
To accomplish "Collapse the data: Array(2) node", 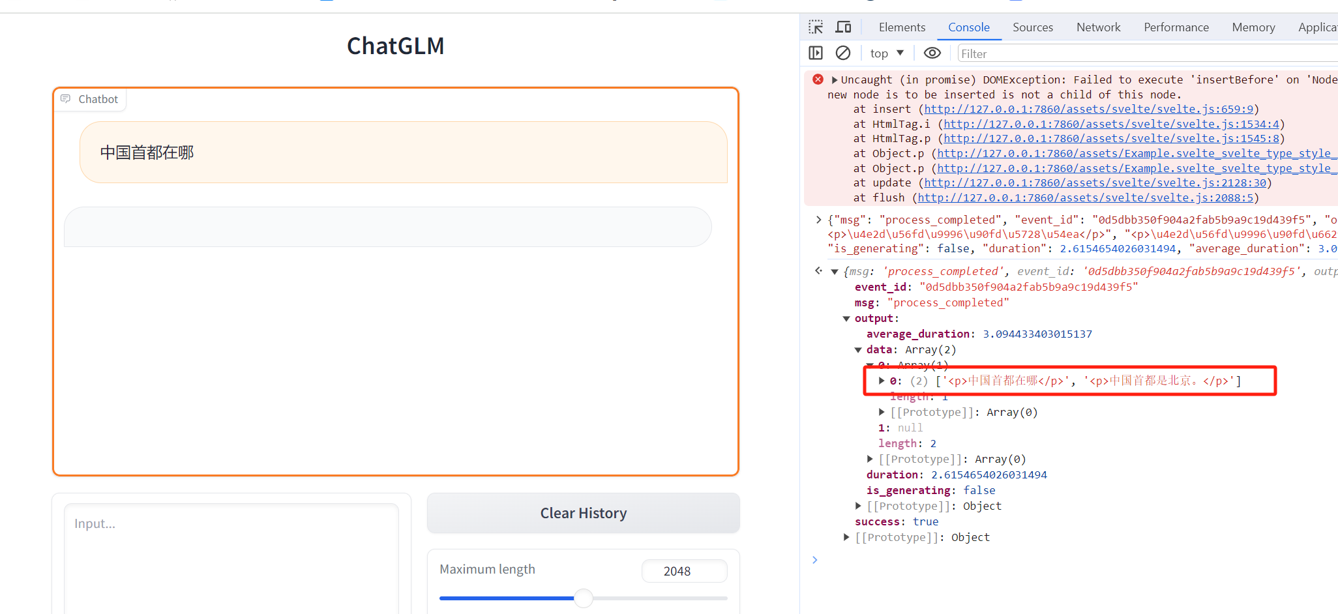I will click(x=858, y=350).
